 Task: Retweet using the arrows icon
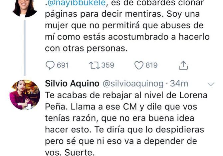tap(94, 65)
